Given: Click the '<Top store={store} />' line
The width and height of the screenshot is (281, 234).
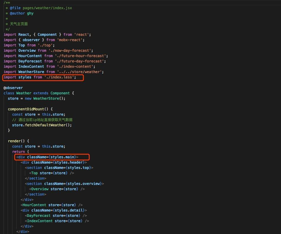Looking at the screenshot, I should (51, 173).
